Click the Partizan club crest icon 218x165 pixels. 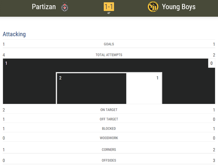[65, 7]
